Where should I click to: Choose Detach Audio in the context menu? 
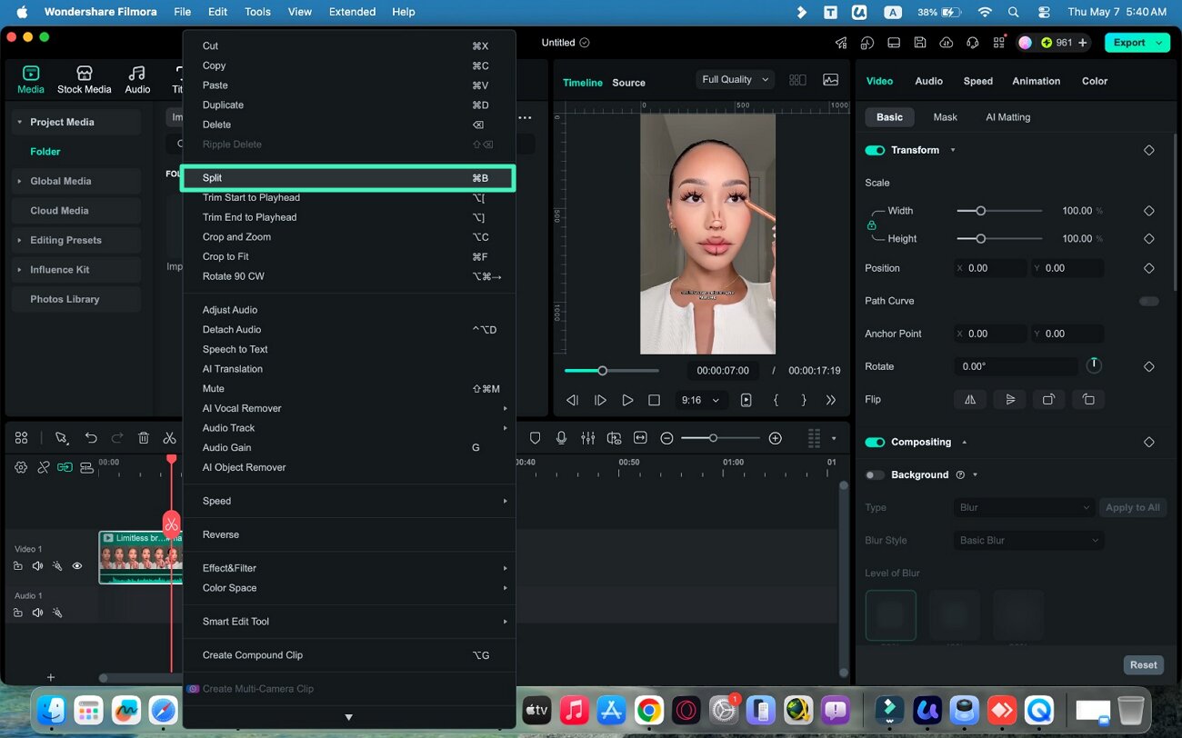pyautogui.click(x=349, y=330)
